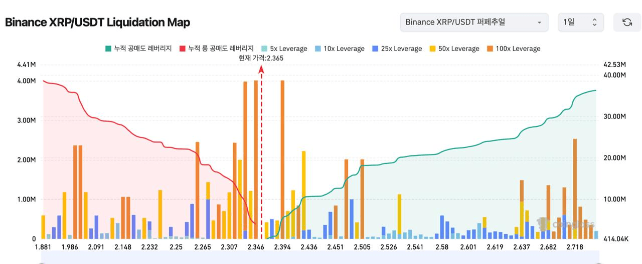Click the Binance XRP/USDT Liquidation Map title
Viewport: 642px width, 264px height.
point(97,22)
